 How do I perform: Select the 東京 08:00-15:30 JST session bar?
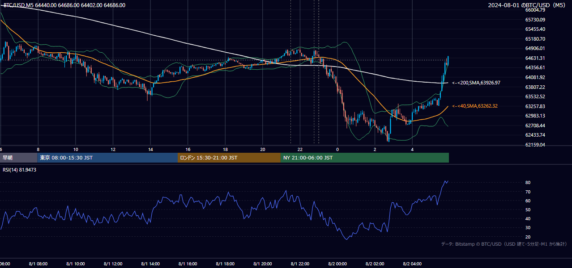point(108,158)
